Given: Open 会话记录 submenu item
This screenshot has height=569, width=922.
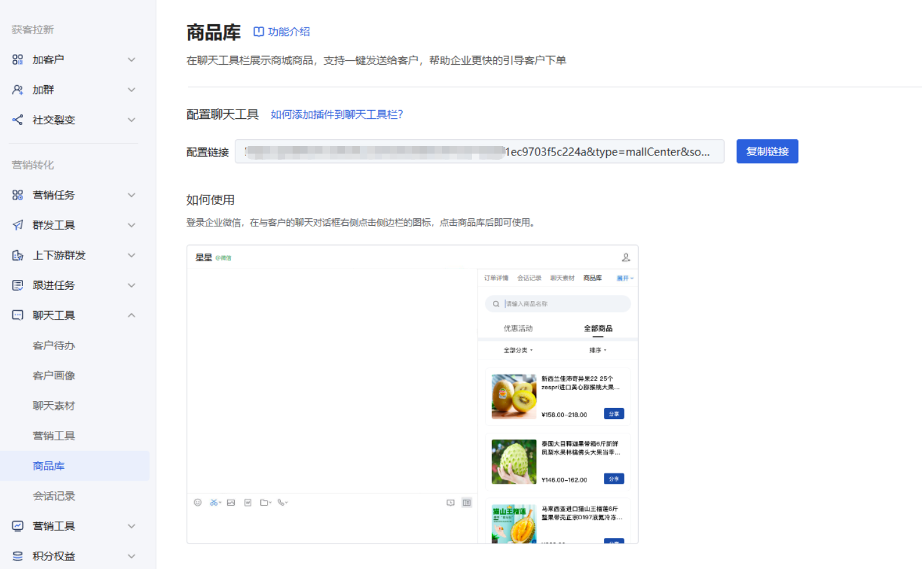Looking at the screenshot, I should click(54, 496).
